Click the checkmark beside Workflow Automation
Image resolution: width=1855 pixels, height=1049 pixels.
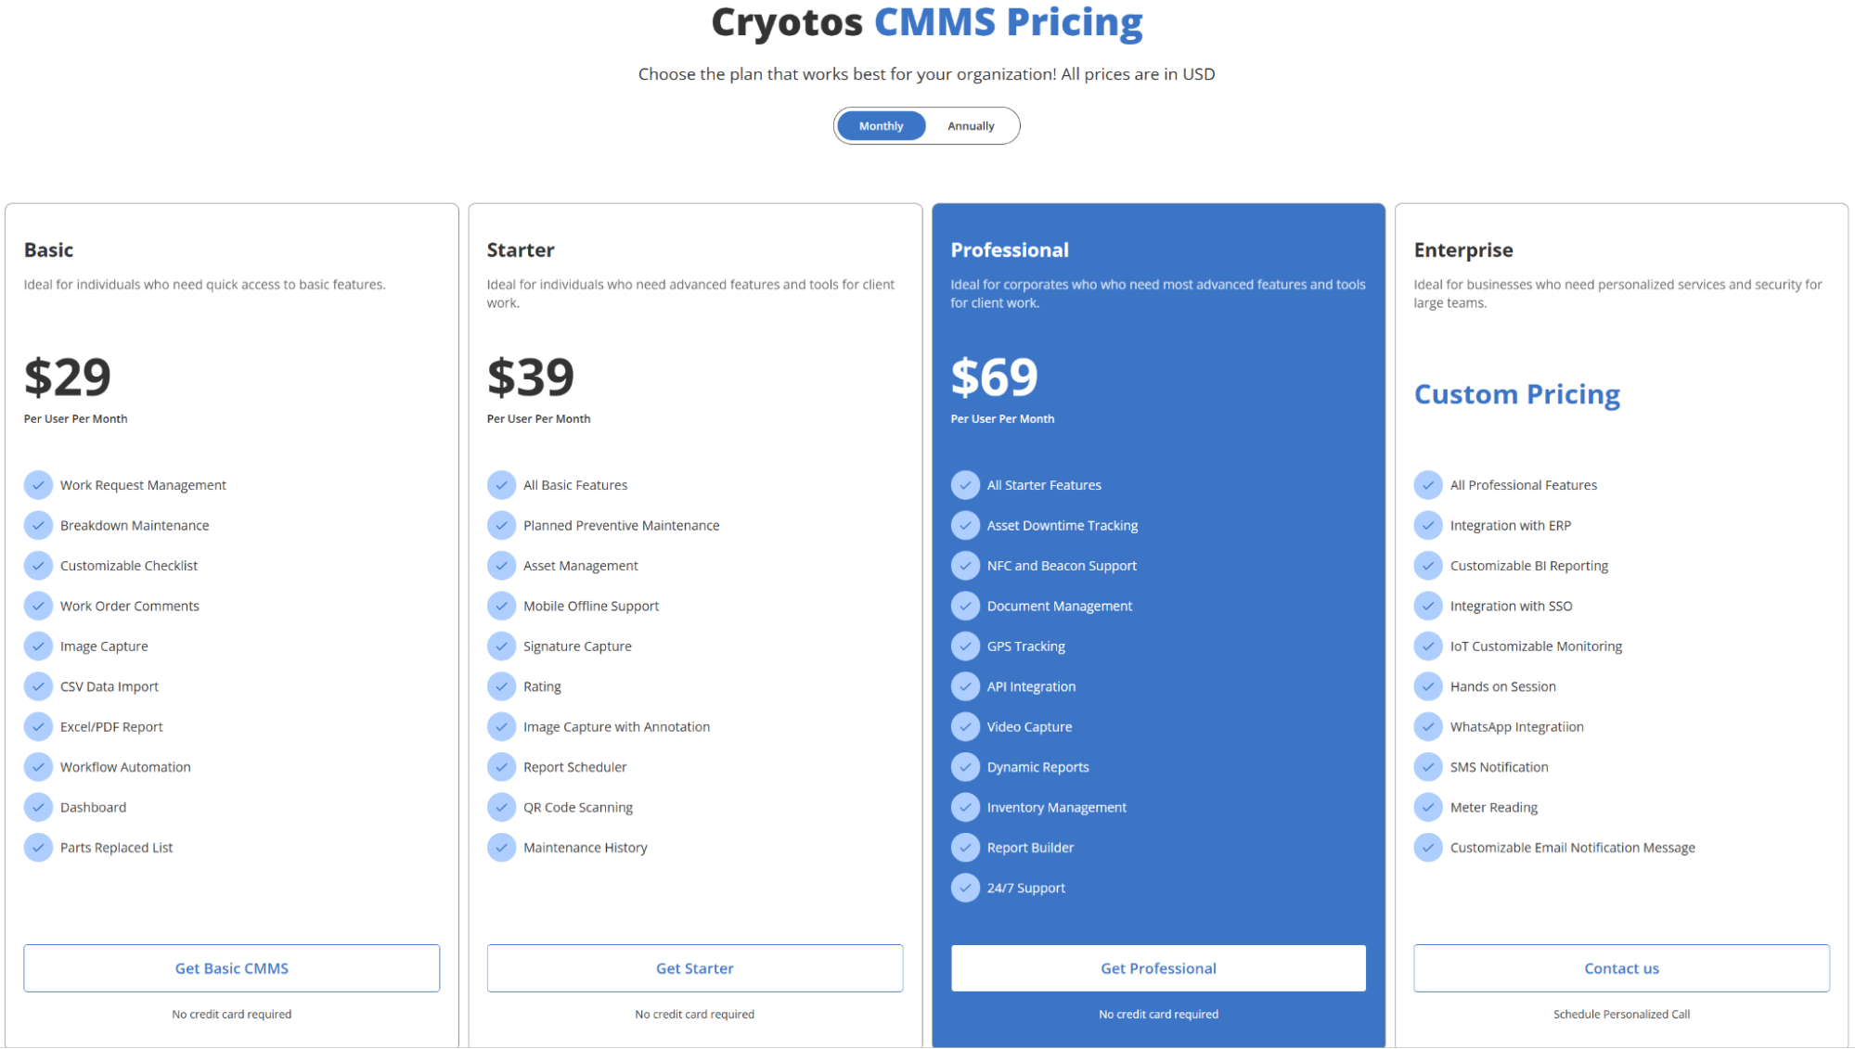[39, 767]
